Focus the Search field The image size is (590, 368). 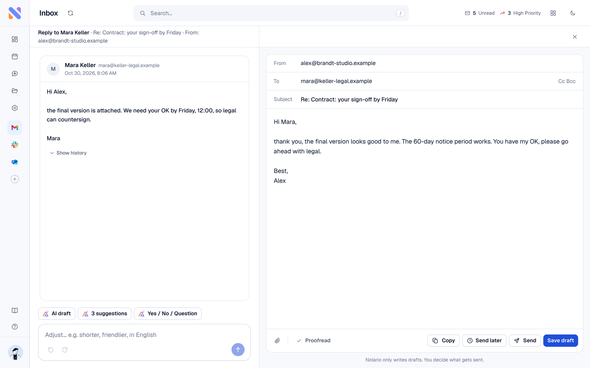point(271,13)
